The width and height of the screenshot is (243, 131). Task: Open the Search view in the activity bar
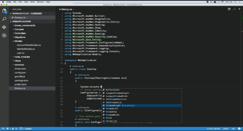click(x=4, y=19)
